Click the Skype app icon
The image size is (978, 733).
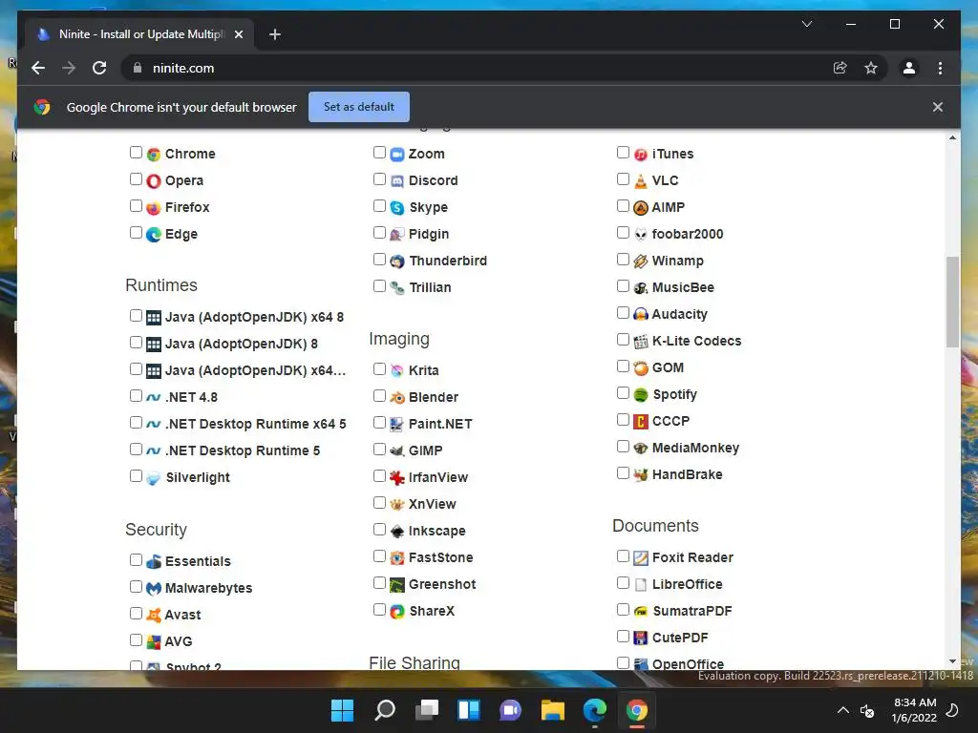[396, 207]
